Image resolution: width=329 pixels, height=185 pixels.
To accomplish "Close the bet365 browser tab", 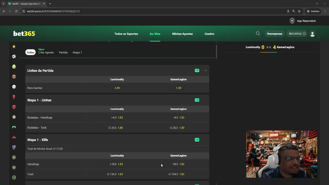I will pos(44,4).
